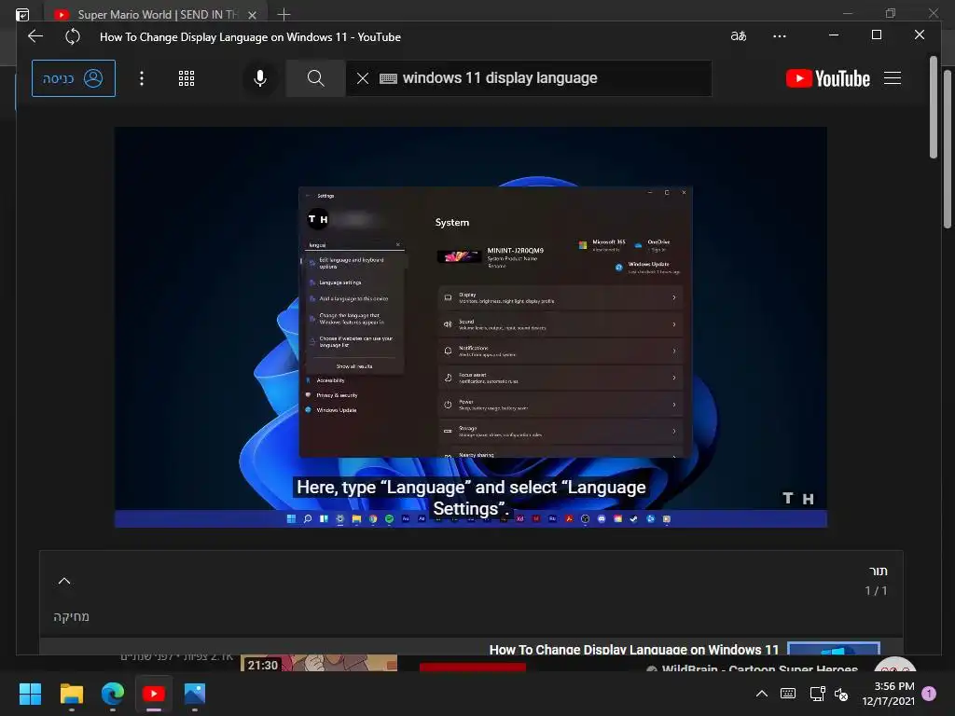Image resolution: width=955 pixels, height=716 pixels.
Task: Click the Hebrew delete queue button
Action: click(71, 616)
